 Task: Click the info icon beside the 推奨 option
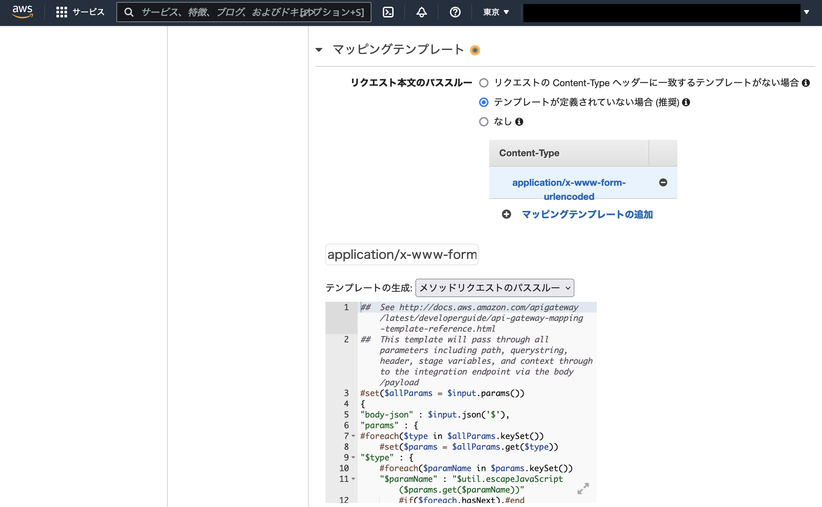point(686,102)
